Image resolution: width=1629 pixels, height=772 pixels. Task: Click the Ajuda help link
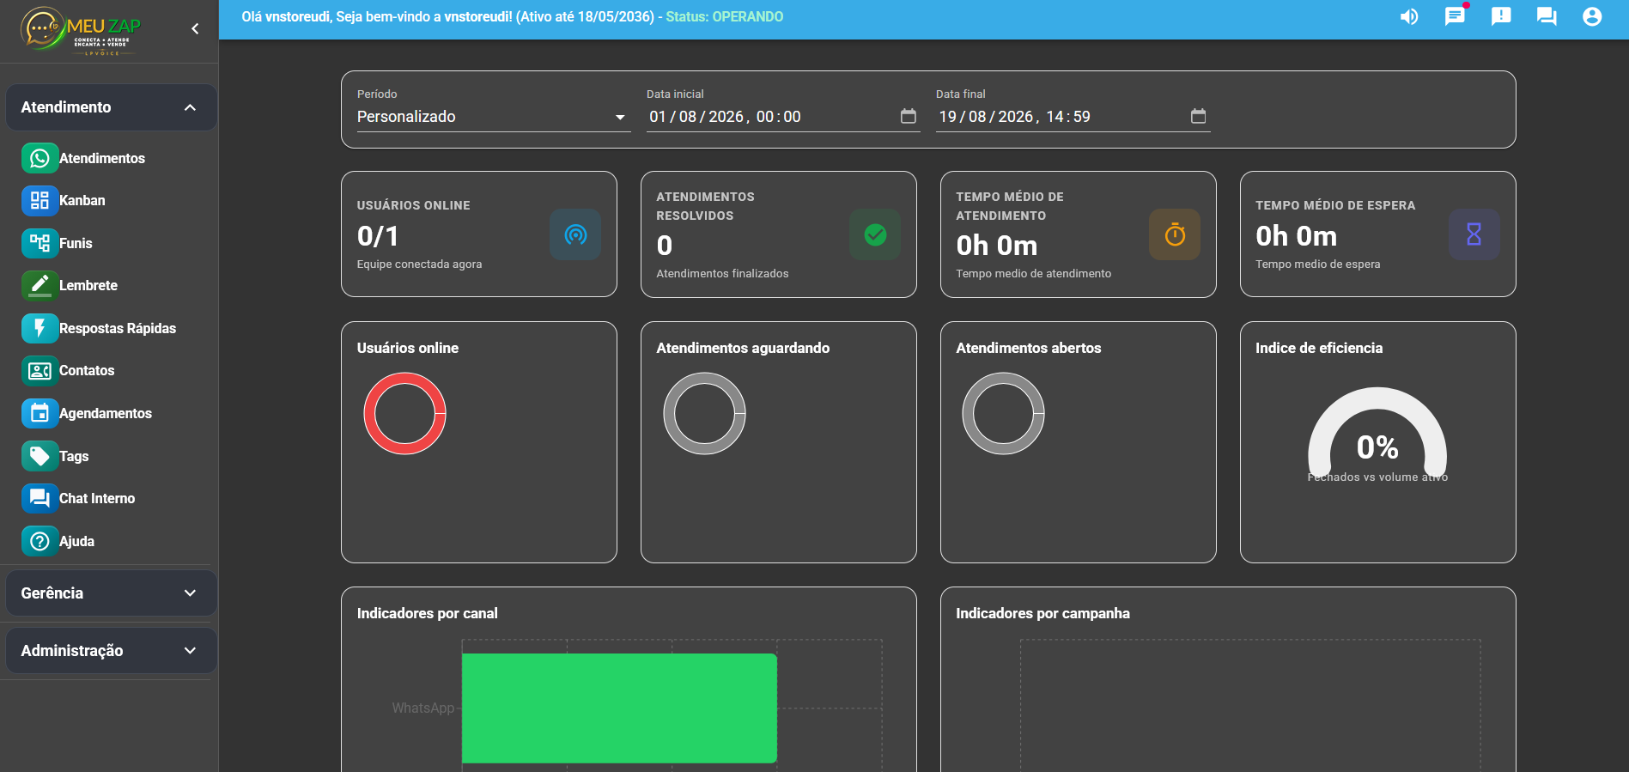point(76,541)
